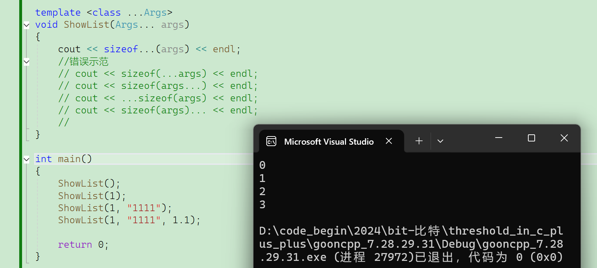Click console output line '3'

click(262, 205)
